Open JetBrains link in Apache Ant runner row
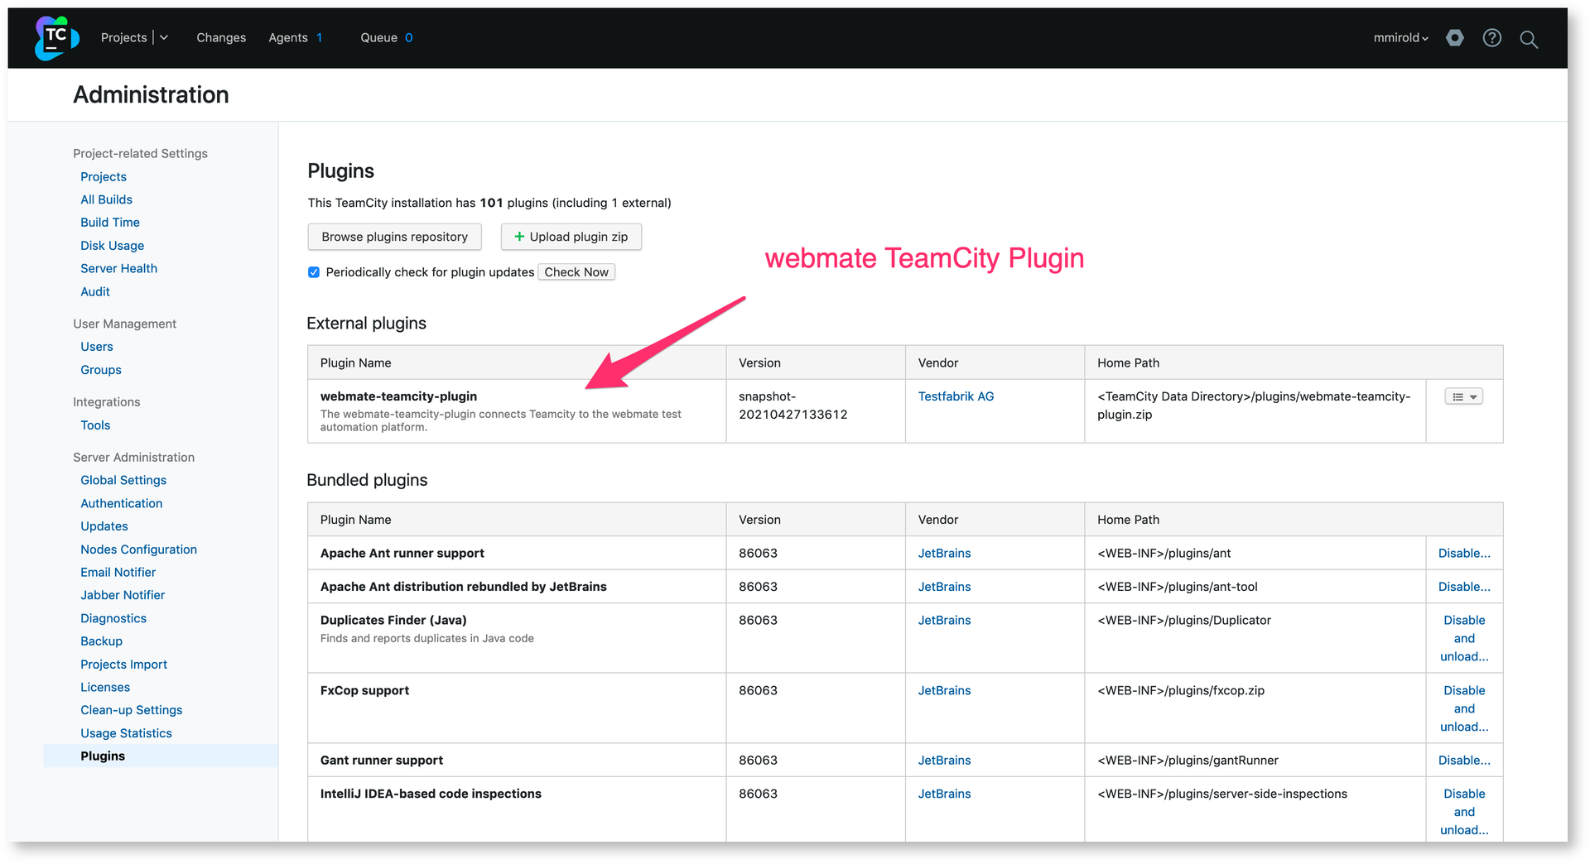Viewport: 1590px width, 864px height. click(x=944, y=554)
